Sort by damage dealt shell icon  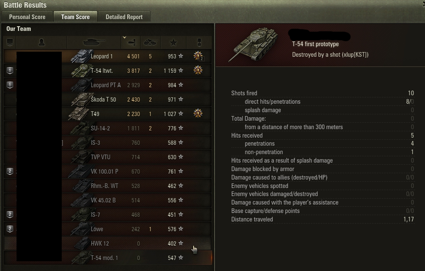tap(131, 42)
